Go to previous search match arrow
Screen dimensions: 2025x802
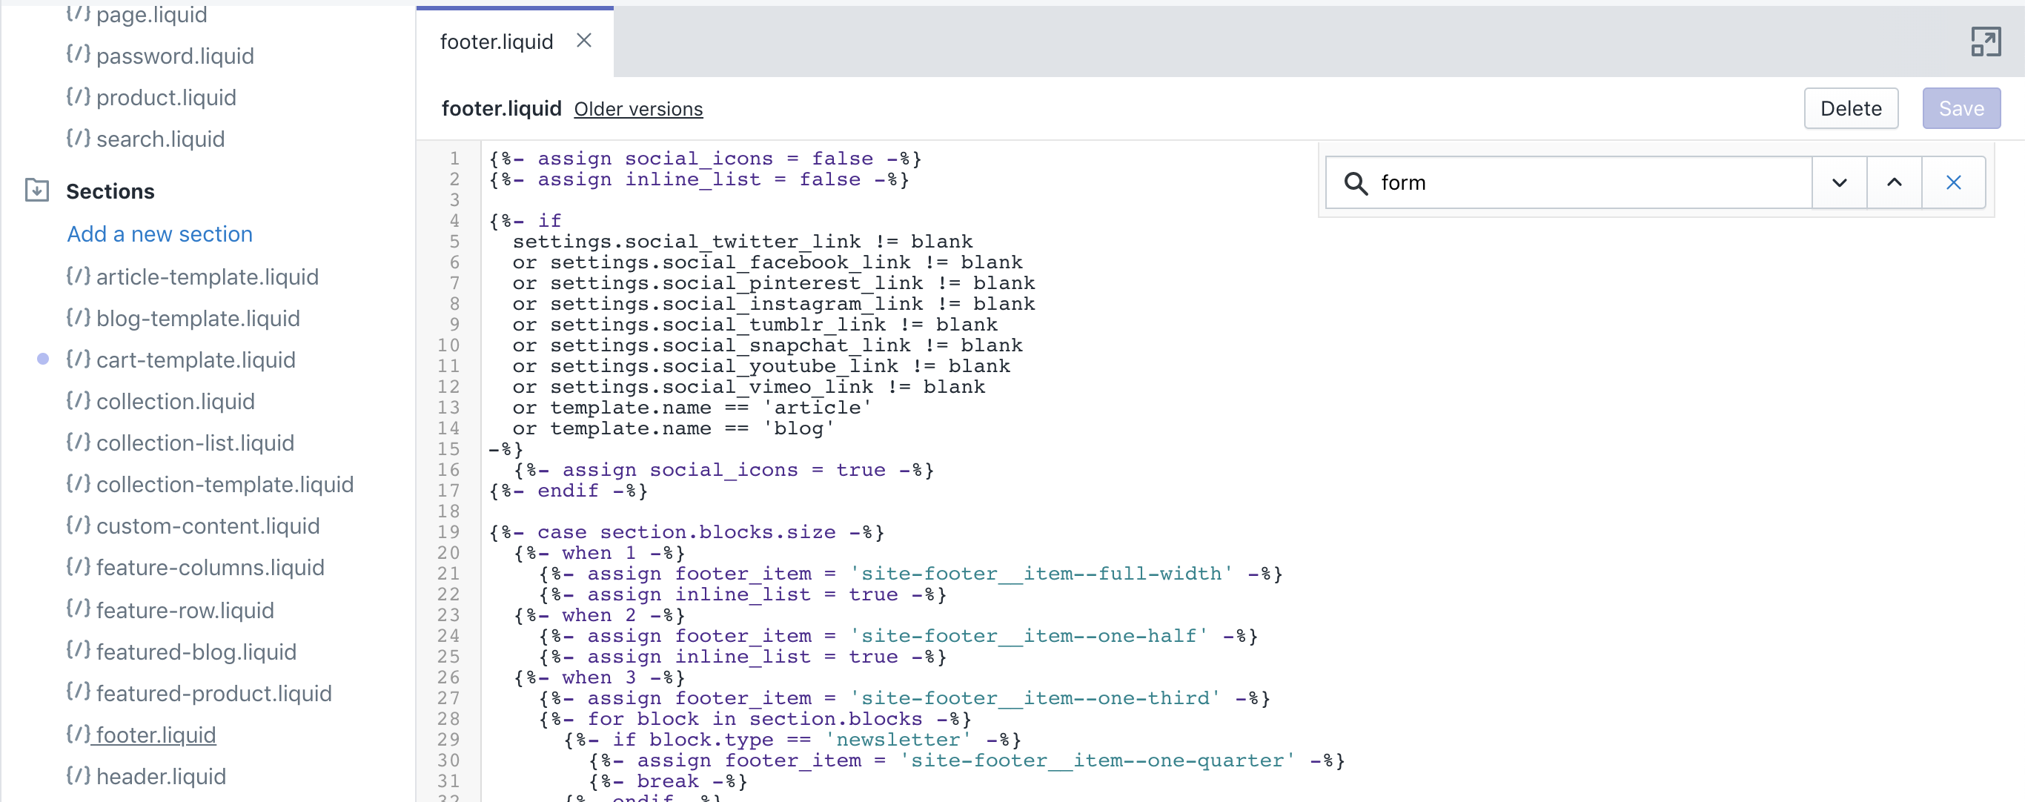click(1894, 183)
